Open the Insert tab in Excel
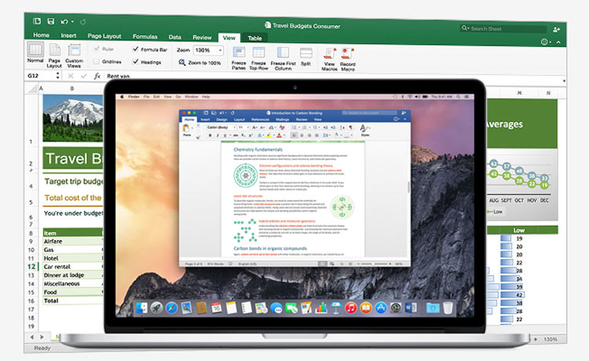This screenshot has height=361, width=589. (69, 35)
